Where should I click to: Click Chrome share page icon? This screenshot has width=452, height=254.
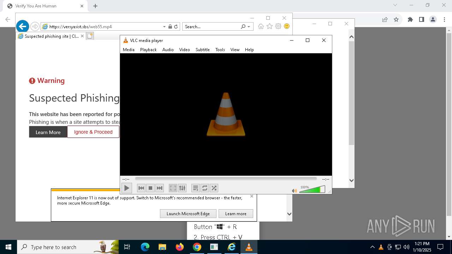click(385, 19)
